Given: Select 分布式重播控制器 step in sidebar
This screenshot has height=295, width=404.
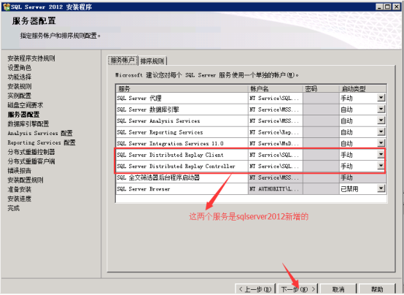Looking at the screenshot, I should (x=31, y=152).
